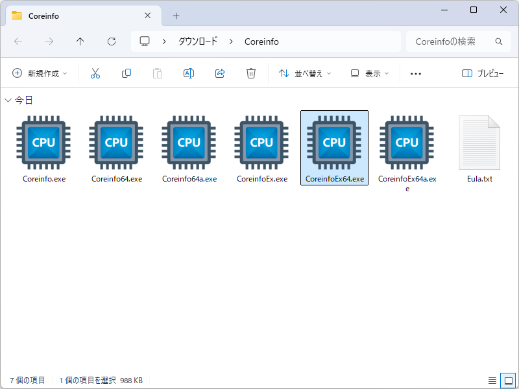Refresh the folder view
Screen dimensions: 519x389
point(111,41)
